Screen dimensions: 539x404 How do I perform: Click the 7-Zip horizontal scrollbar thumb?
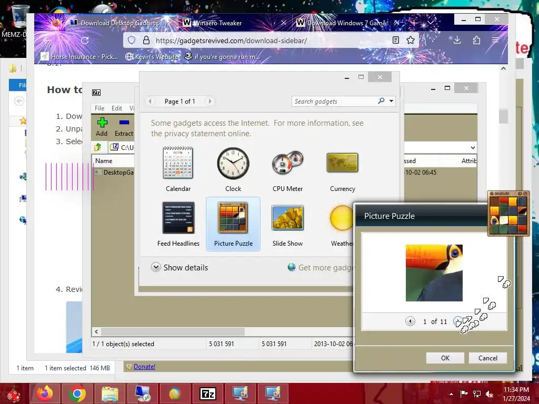click(173, 331)
